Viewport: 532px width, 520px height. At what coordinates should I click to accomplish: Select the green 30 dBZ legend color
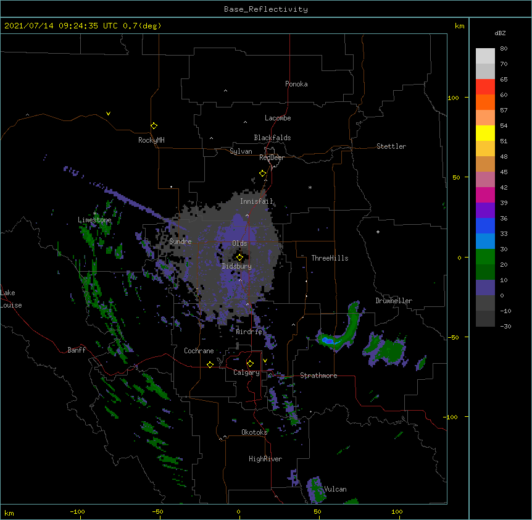(x=485, y=257)
